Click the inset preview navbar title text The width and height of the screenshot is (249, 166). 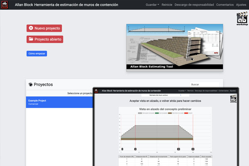[x=131, y=91]
